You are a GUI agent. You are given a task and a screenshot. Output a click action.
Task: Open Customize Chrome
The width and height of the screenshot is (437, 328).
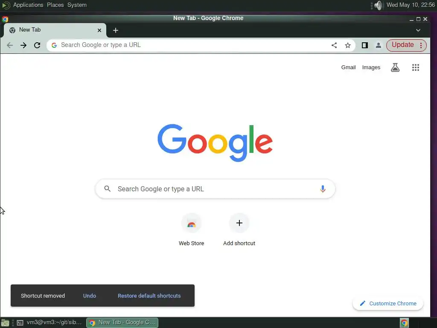(x=387, y=304)
